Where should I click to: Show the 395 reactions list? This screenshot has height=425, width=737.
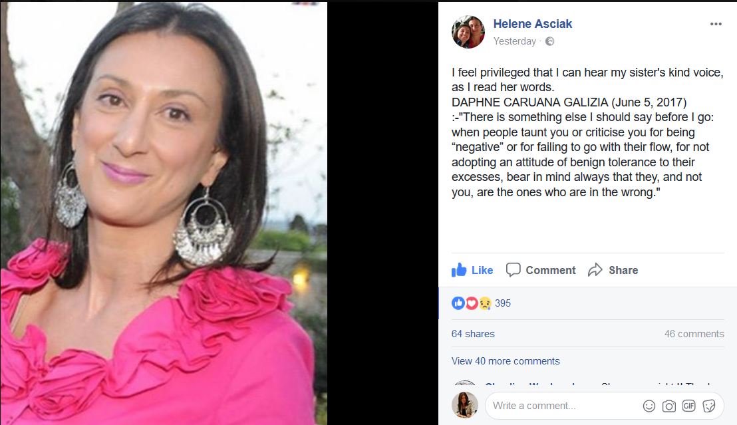click(502, 303)
